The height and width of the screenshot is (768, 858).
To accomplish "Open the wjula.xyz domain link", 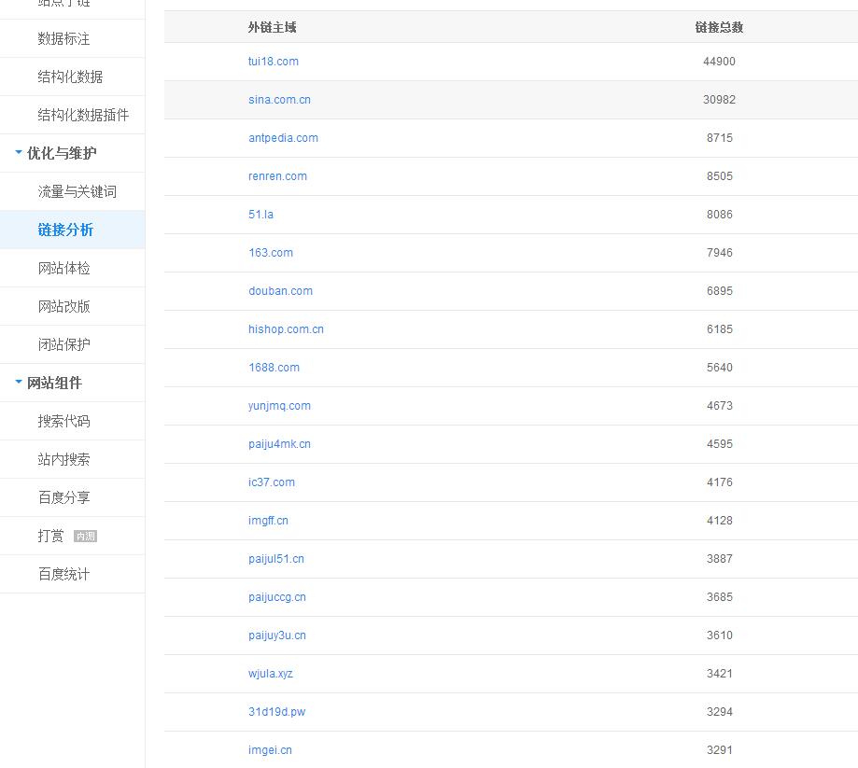I will click(271, 674).
